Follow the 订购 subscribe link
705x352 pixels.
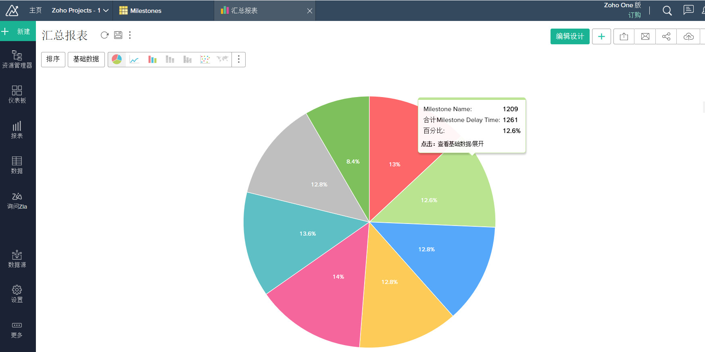click(x=634, y=15)
